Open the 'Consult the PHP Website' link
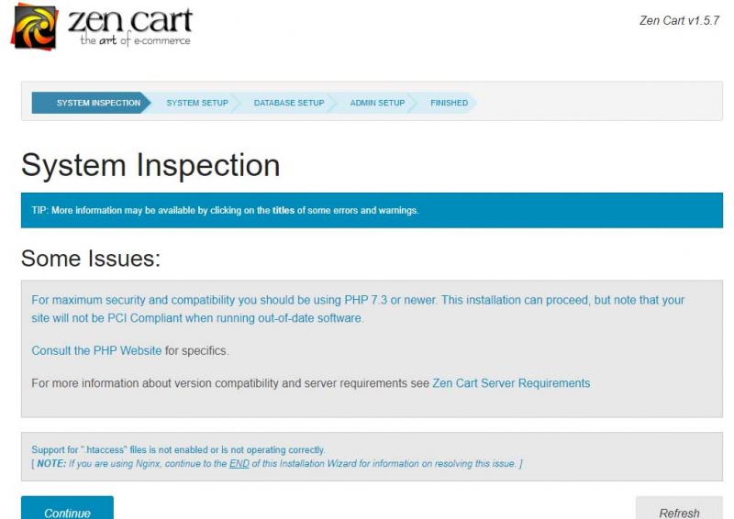The height and width of the screenshot is (519, 734). 96,350
